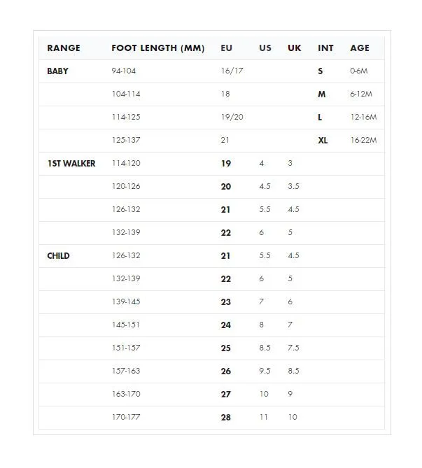
Task: Click the RANGE column header
Action: tap(64, 48)
